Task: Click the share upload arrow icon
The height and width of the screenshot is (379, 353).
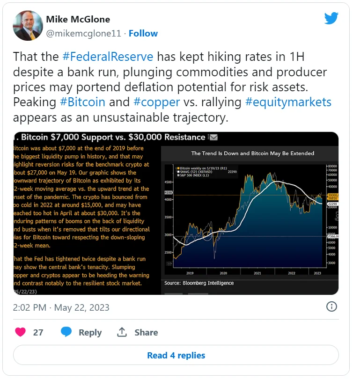Action: coord(122,332)
